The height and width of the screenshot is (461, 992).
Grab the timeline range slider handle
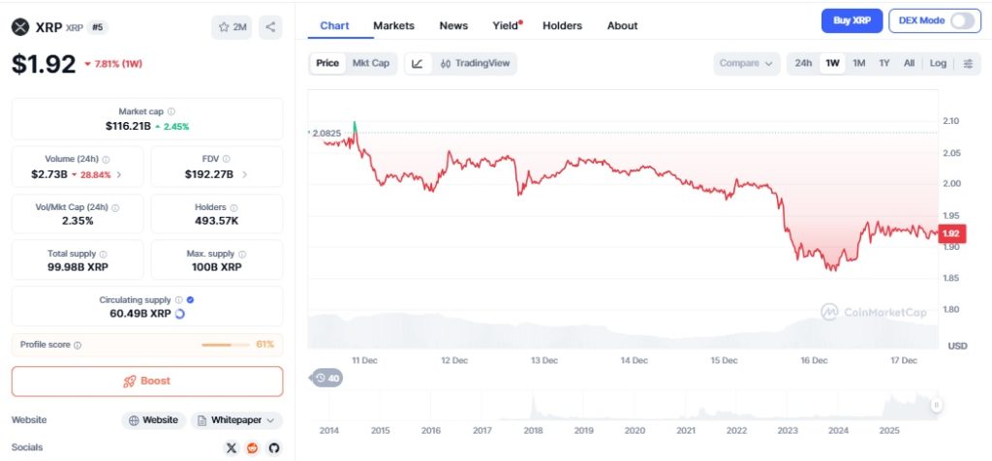(x=937, y=405)
